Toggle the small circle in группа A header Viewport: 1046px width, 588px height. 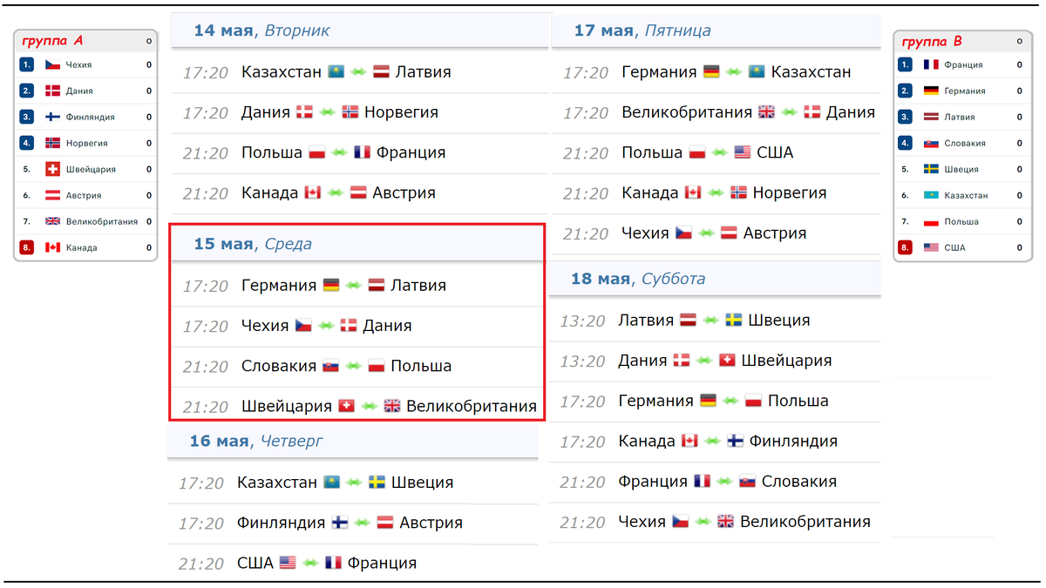tap(148, 41)
